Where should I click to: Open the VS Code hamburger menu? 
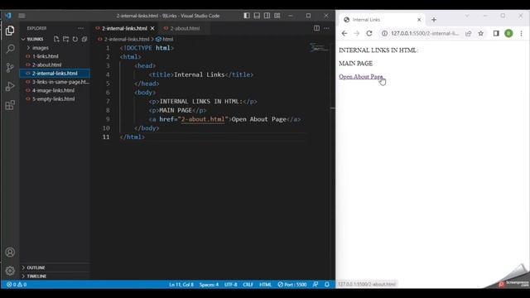click(x=22, y=16)
